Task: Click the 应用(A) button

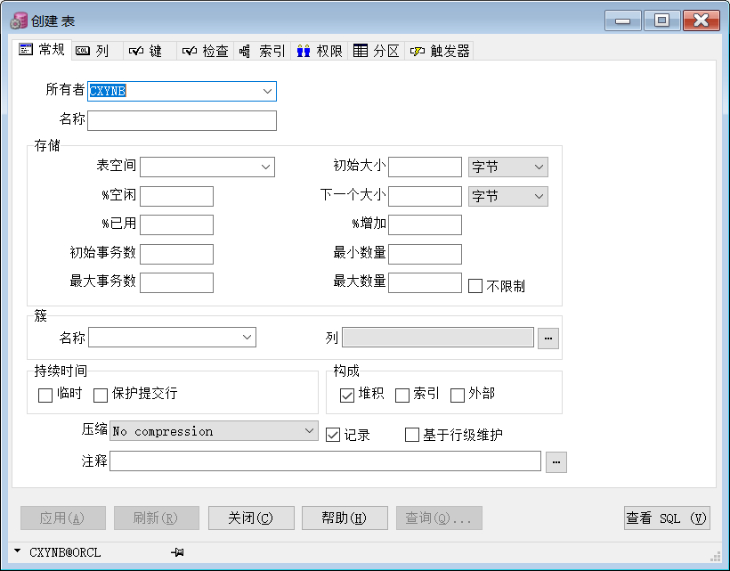Action: (63, 518)
